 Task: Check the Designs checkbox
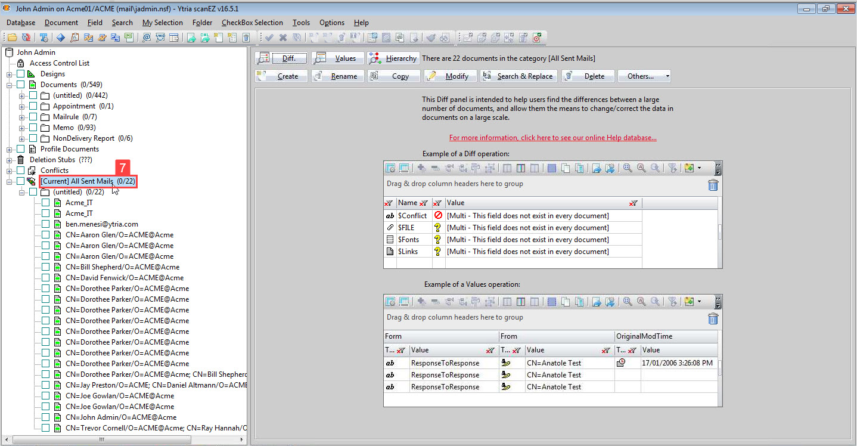point(21,74)
